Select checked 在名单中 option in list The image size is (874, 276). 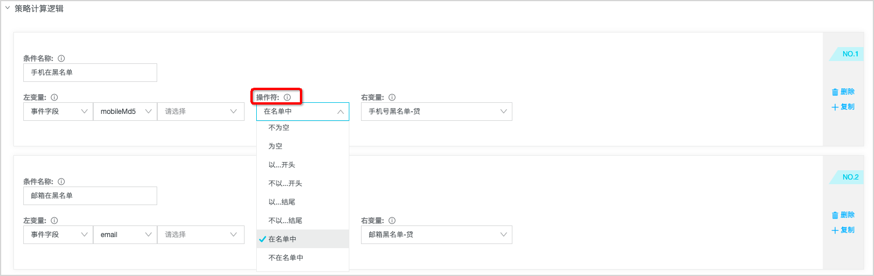click(x=303, y=239)
